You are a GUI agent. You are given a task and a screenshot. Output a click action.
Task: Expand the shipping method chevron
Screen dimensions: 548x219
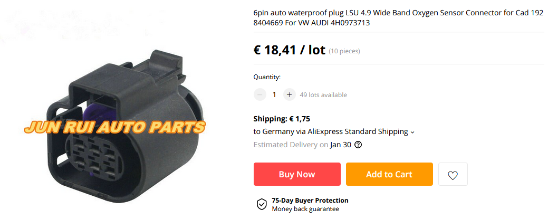[412, 132]
